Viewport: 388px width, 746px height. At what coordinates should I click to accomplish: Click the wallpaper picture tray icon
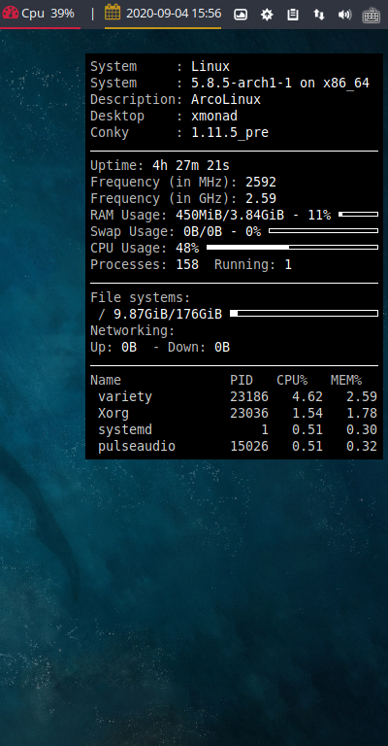click(x=241, y=15)
